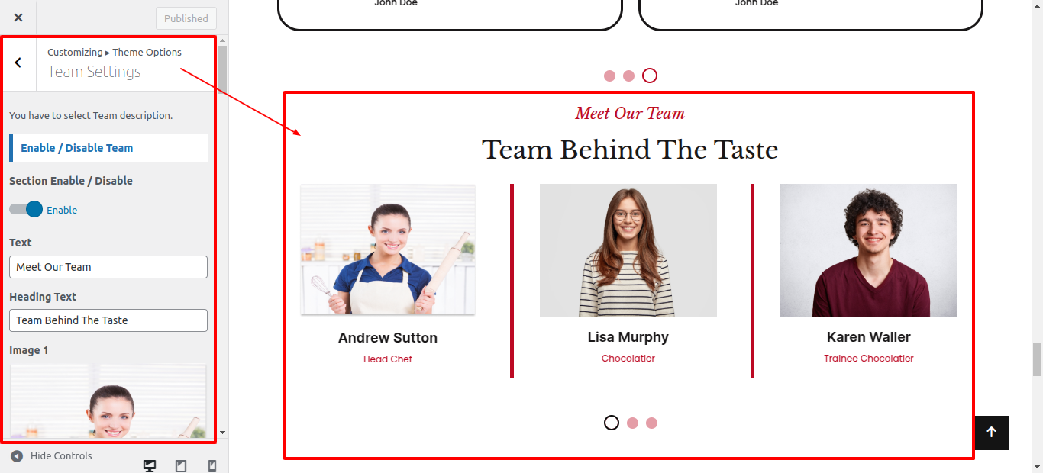Click Lisa Murphy's team photo
This screenshot has width=1043, height=473.
[628, 250]
